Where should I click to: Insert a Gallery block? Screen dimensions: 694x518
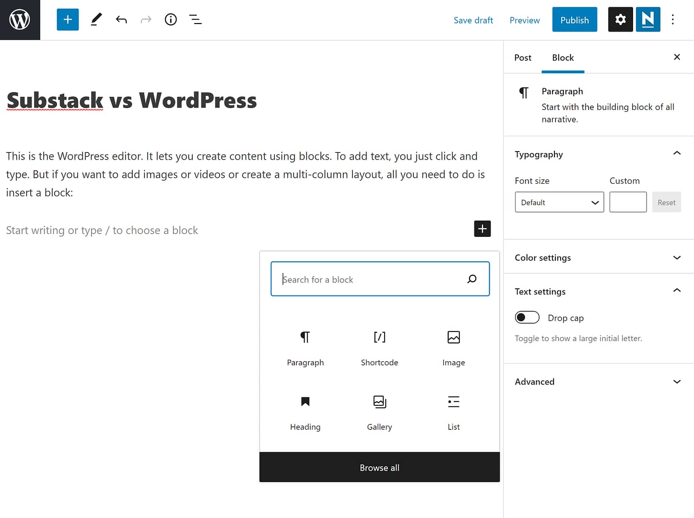pos(379,413)
